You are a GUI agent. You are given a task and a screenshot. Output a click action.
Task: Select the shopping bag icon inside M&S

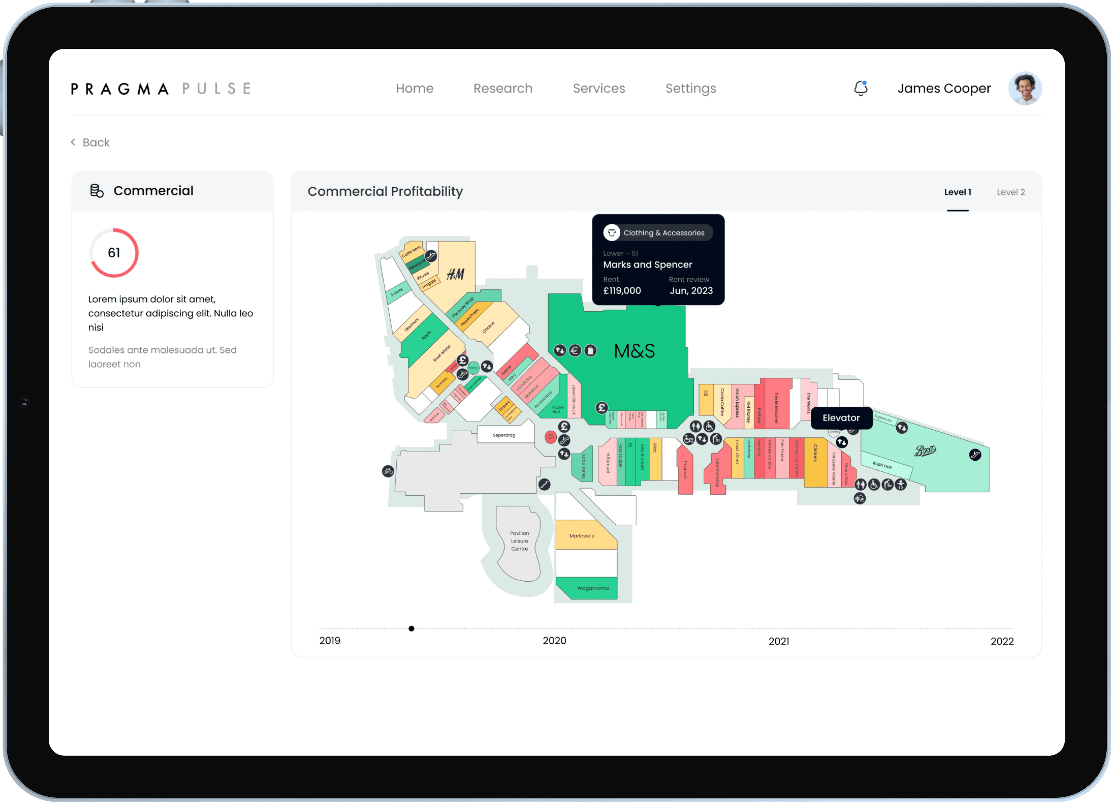click(591, 350)
